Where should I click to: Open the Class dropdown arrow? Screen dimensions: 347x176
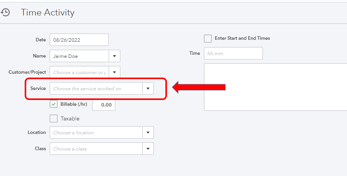point(148,149)
